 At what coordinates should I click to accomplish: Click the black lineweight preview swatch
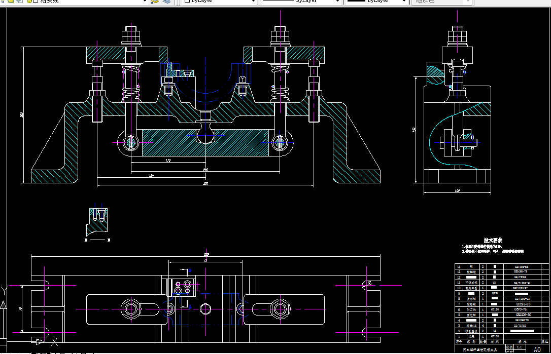point(356,1)
